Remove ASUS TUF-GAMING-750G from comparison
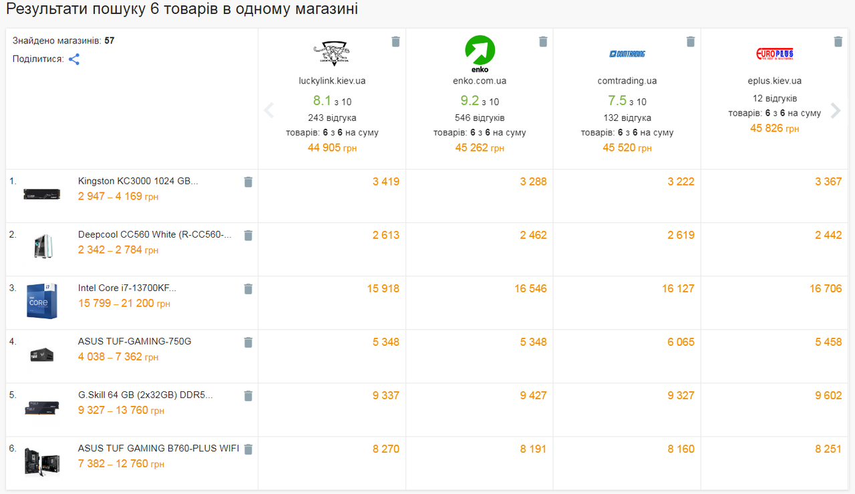The image size is (855, 494). tap(248, 342)
